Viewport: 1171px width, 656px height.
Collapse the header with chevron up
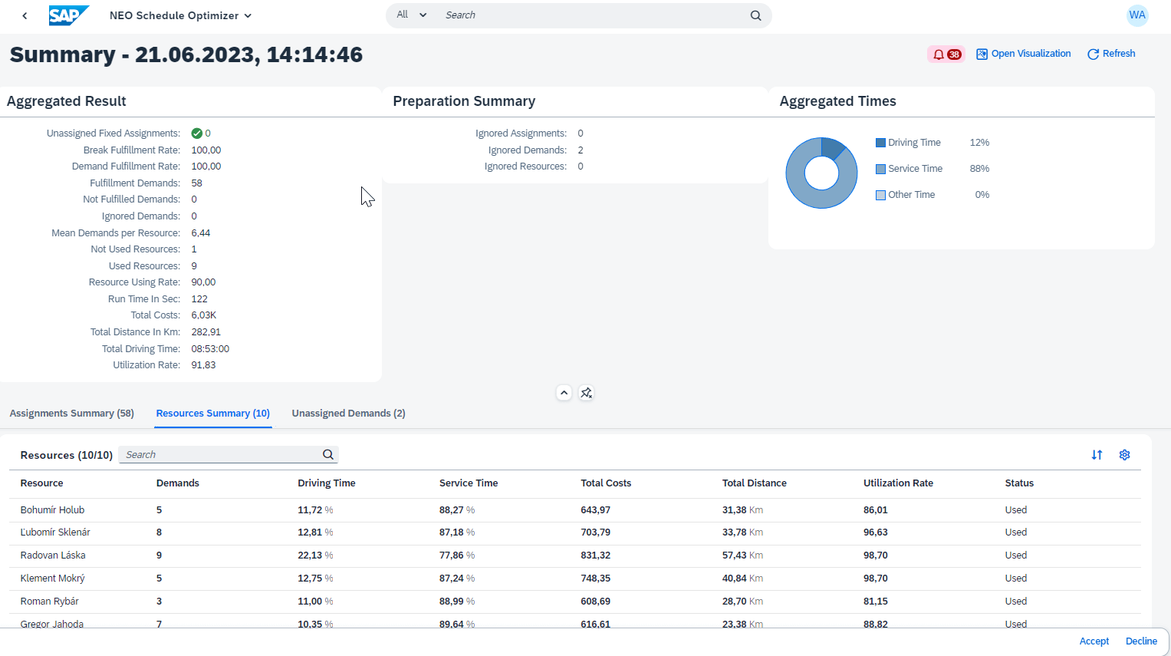(564, 393)
